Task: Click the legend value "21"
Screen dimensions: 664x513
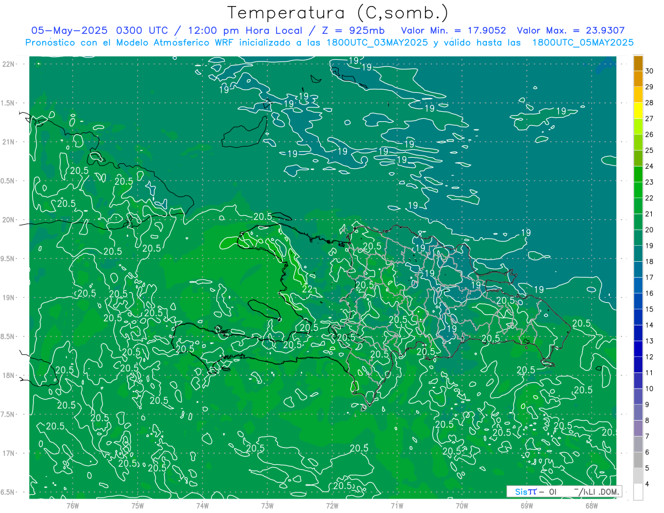Action: click(650, 214)
